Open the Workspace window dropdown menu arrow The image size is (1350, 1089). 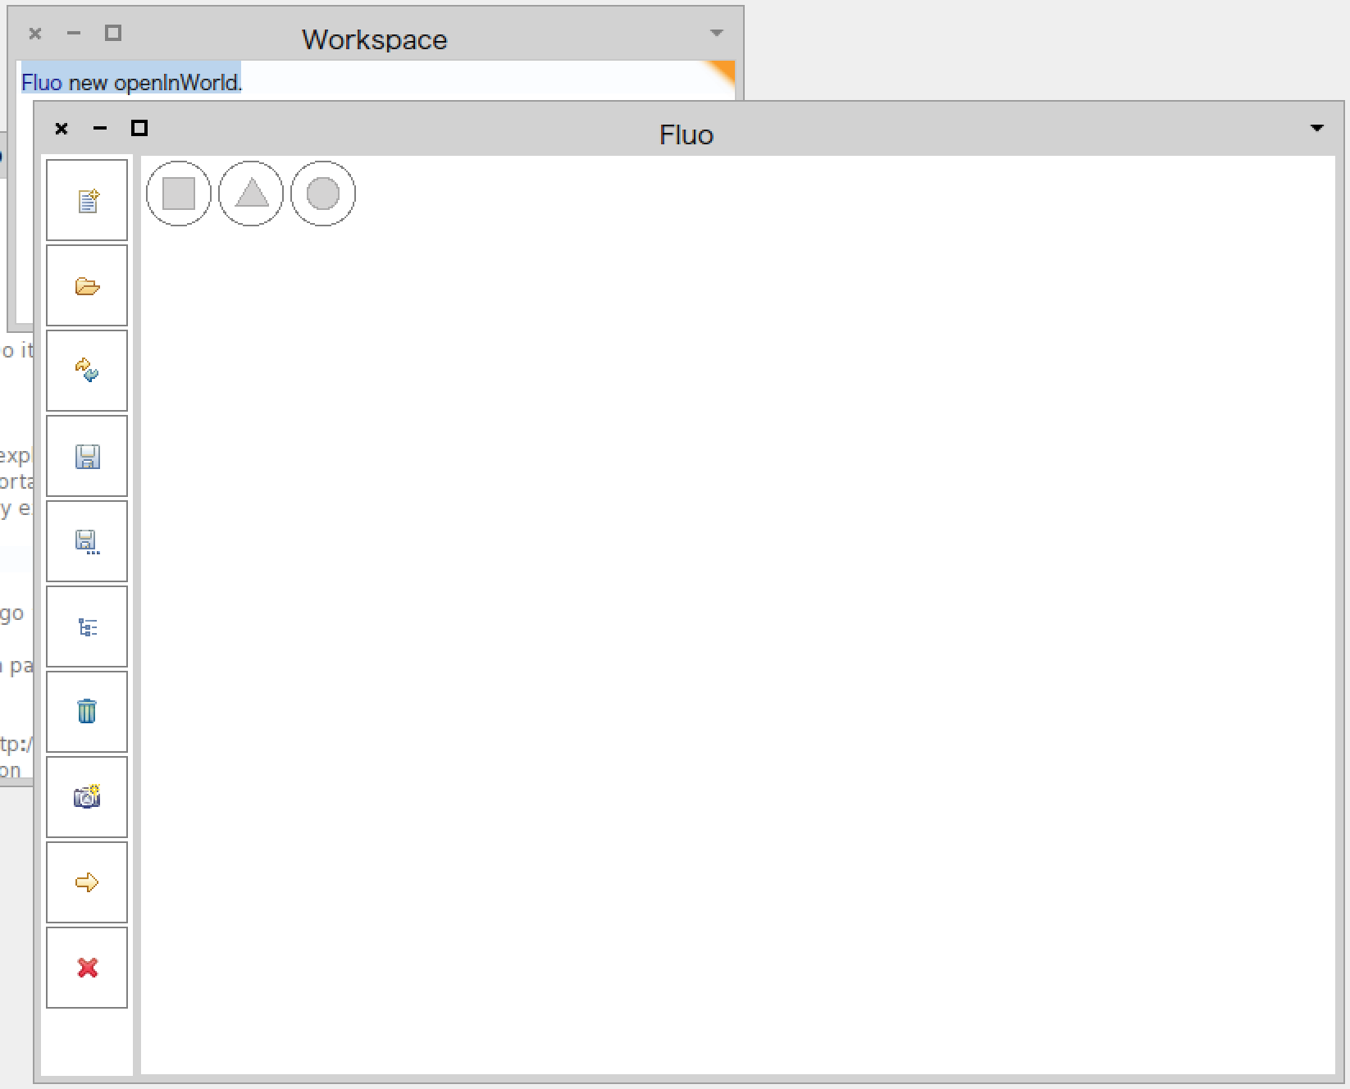(x=717, y=34)
